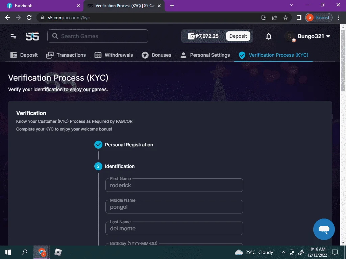Click the Middle Name field
346x259 pixels.
coord(174,207)
